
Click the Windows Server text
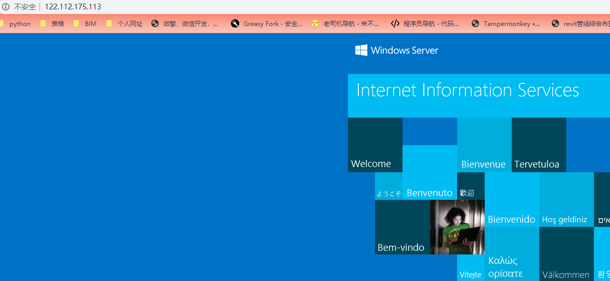coord(405,50)
